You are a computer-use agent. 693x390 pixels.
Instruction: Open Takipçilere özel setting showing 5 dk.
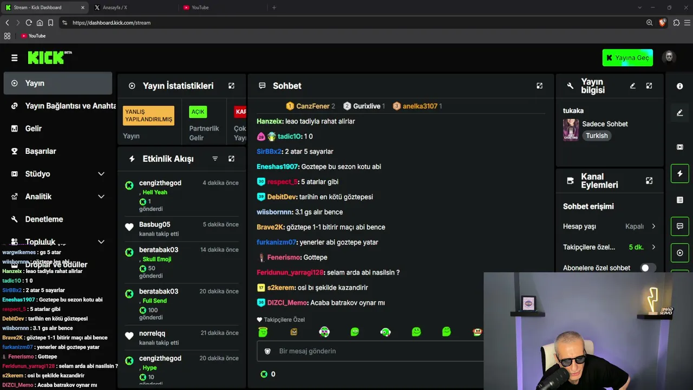click(610, 247)
